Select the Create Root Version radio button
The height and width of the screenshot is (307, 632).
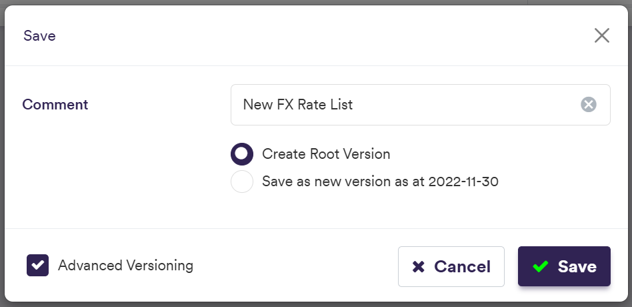click(x=242, y=154)
